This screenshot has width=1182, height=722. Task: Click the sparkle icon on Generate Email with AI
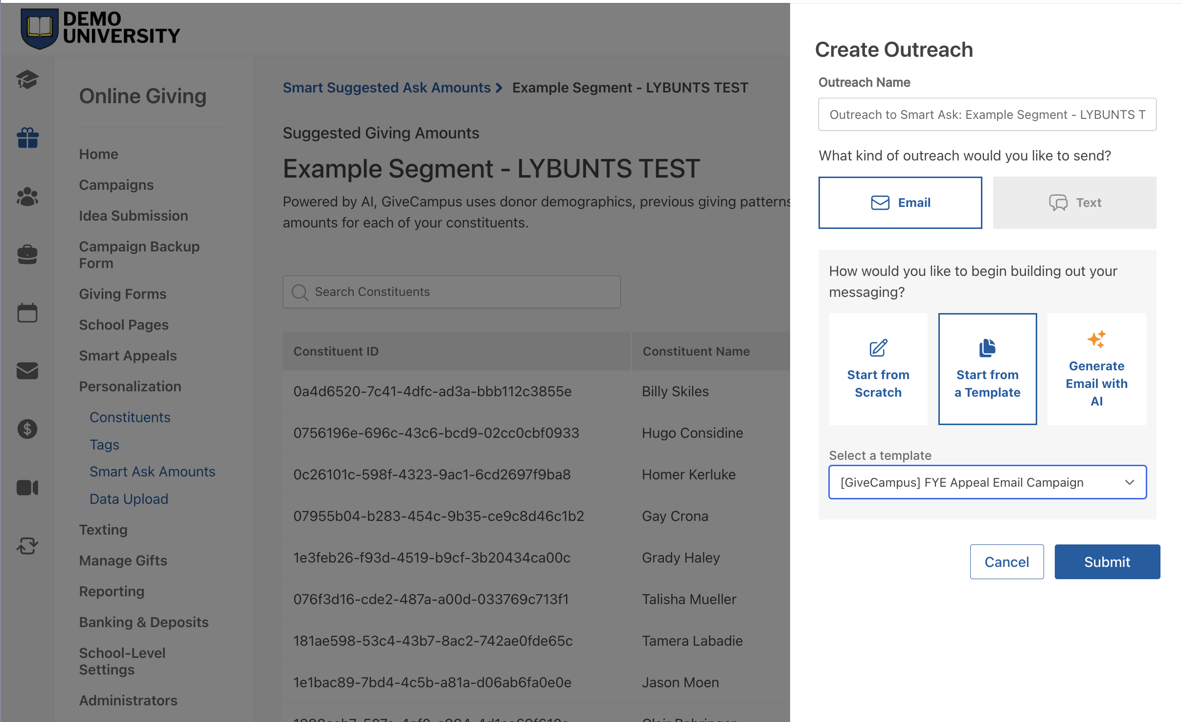[1096, 339]
